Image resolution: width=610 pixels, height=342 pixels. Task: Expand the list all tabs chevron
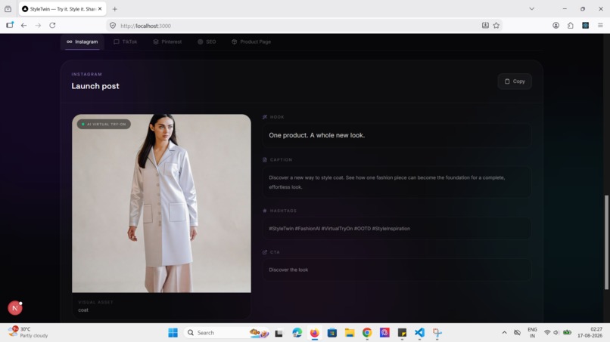[x=531, y=8]
